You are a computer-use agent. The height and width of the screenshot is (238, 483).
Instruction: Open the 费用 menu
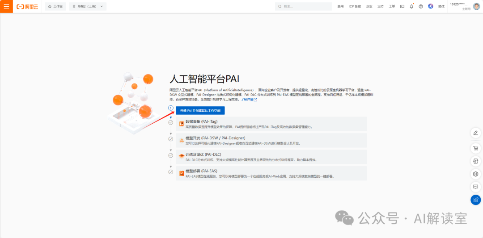tap(340, 6)
